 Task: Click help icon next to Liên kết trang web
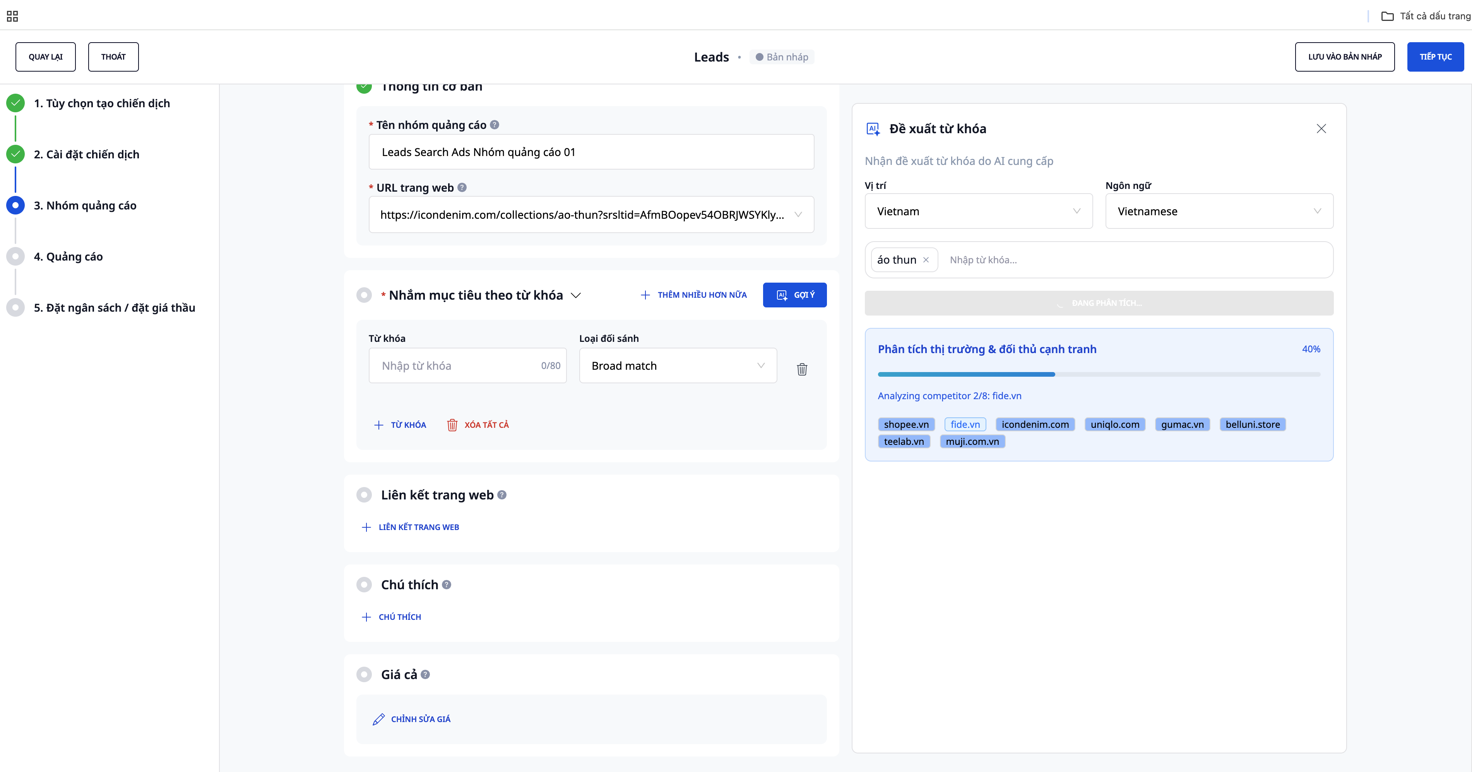pos(502,495)
